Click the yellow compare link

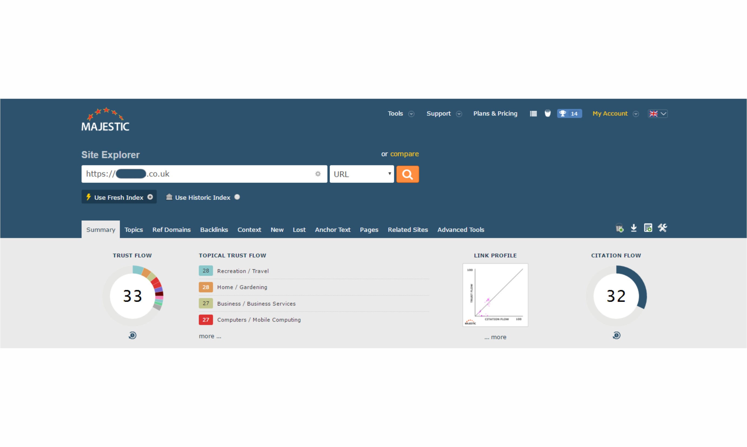point(404,154)
